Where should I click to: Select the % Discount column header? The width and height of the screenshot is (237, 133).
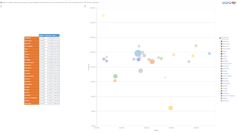(48, 35)
